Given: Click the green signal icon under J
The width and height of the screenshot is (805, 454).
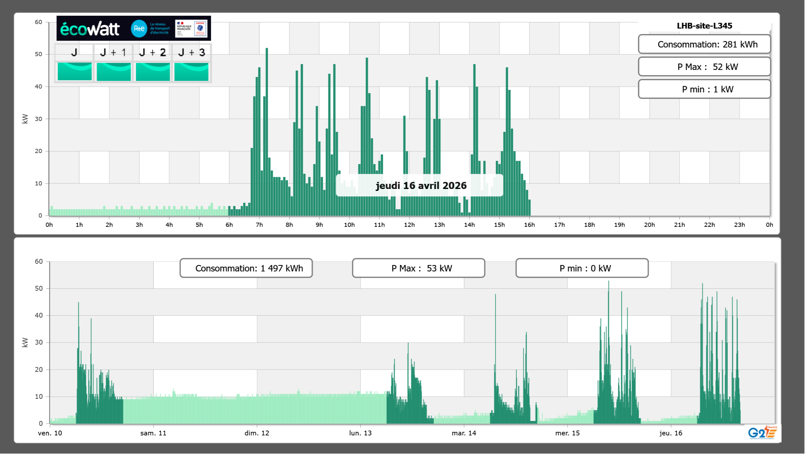Looking at the screenshot, I should click(x=74, y=72).
